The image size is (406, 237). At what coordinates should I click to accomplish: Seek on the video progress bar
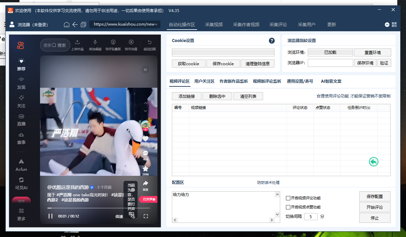coord(99,208)
